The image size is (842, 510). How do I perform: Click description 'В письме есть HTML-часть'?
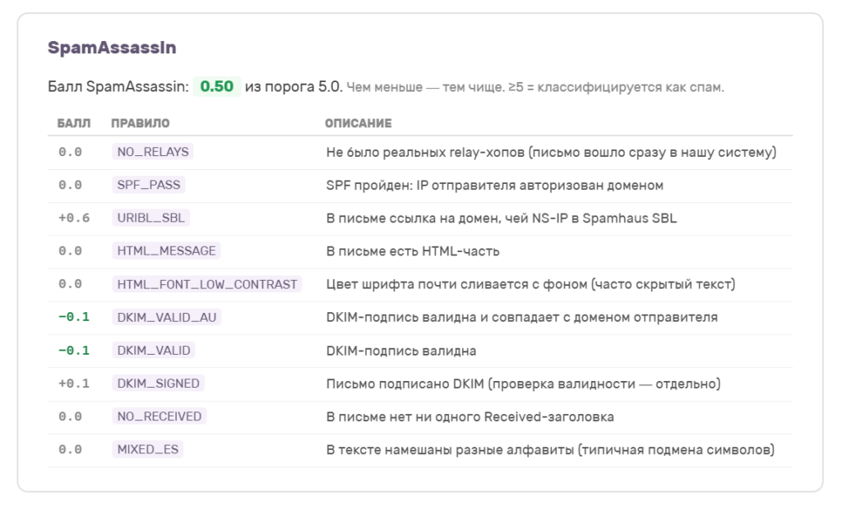pyautogui.click(x=413, y=251)
